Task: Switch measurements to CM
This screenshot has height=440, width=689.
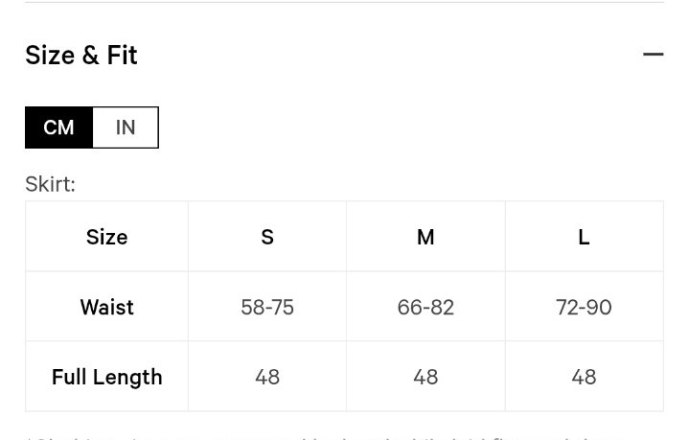Action: (58, 127)
